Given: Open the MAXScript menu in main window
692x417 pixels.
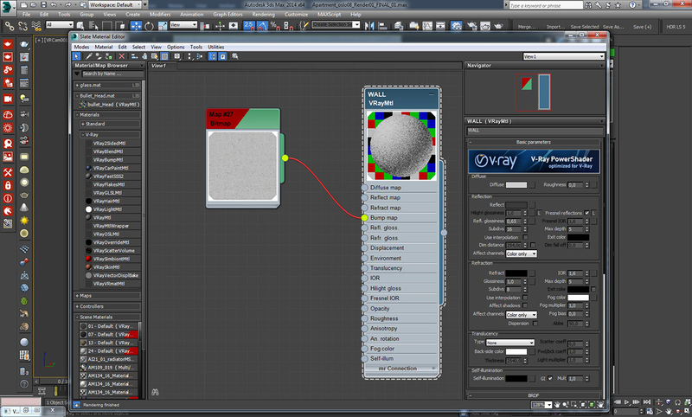Looking at the screenshot, I should [x=330, y=15].
